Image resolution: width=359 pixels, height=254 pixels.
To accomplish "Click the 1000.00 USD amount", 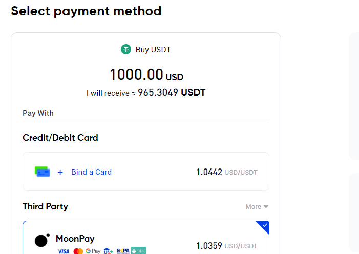I will [x=146, y=75].
